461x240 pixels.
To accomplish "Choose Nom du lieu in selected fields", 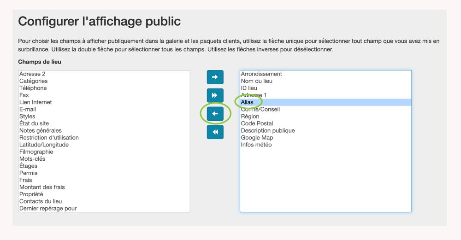I will point(256,81).
